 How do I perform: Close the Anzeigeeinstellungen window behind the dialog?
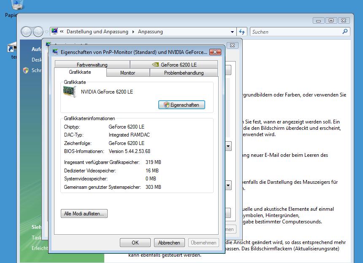(233, 45)
